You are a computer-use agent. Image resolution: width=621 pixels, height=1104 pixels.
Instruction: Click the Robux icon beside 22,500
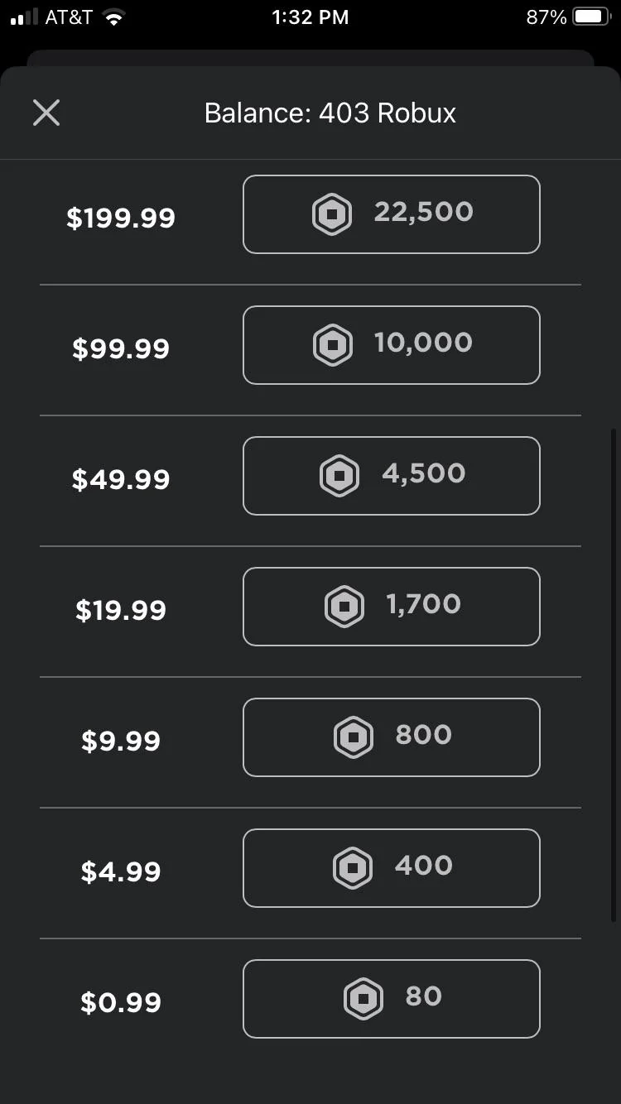(332, 214)
